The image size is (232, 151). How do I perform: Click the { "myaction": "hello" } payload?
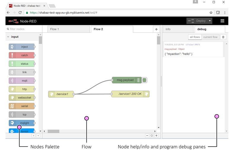179,54
